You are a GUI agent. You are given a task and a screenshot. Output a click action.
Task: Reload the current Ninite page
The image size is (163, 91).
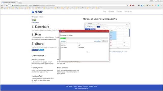[x=7, y=5]
